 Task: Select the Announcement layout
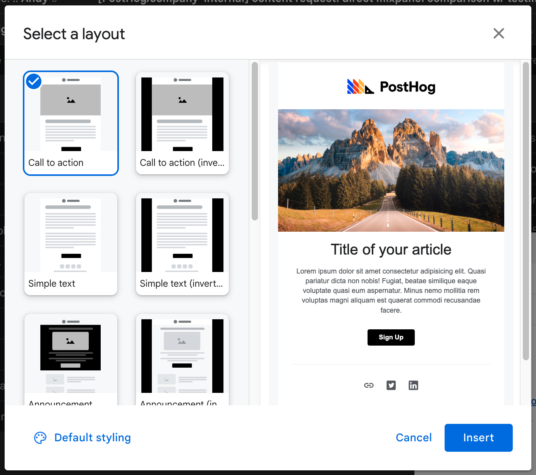coord(70,356)
